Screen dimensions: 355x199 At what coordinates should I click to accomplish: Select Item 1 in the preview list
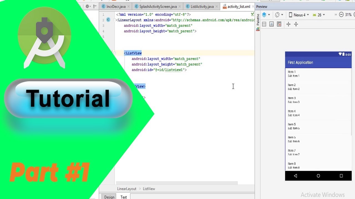click(x=318, y=74)
